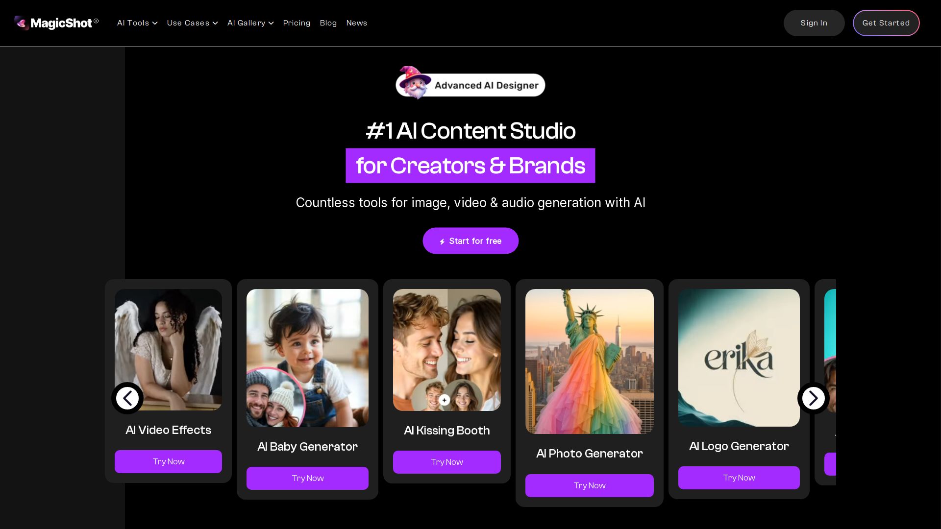
Task: Try Now for AI Video Effects
Action: (168, 461)
